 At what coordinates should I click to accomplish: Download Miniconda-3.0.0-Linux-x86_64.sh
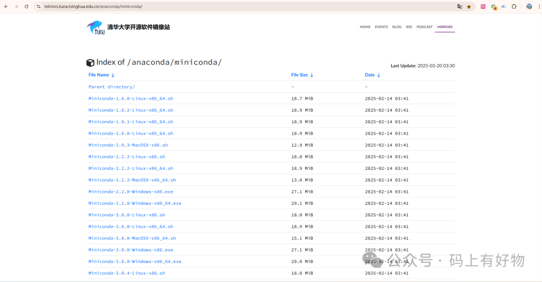[x=130, y=227]
